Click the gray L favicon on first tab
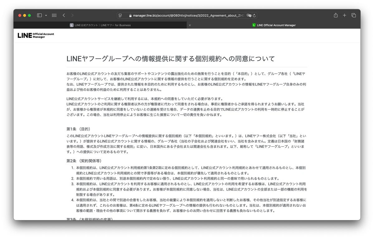Image resolution: width=374 pixels, height=238 pixels. click(x=72, y=25)
